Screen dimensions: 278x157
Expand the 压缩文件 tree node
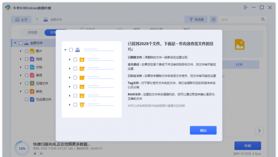tap(21, 83)
